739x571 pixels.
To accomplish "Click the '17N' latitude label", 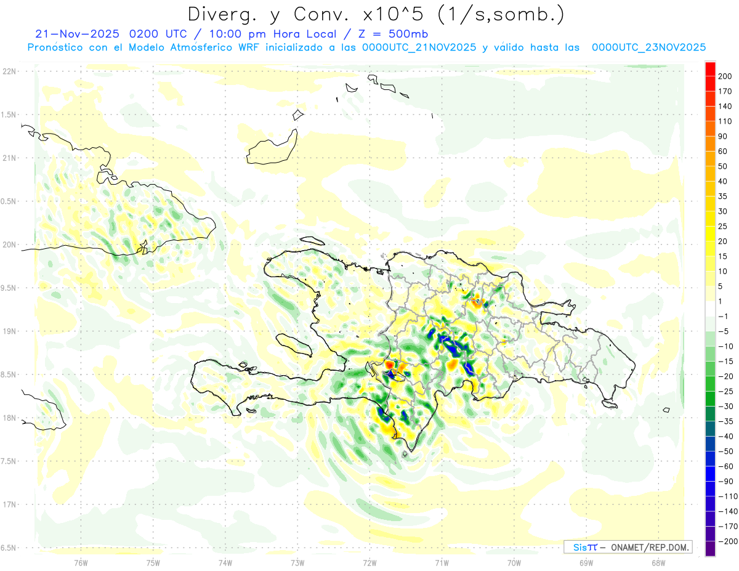I will [x=9, y=504].
